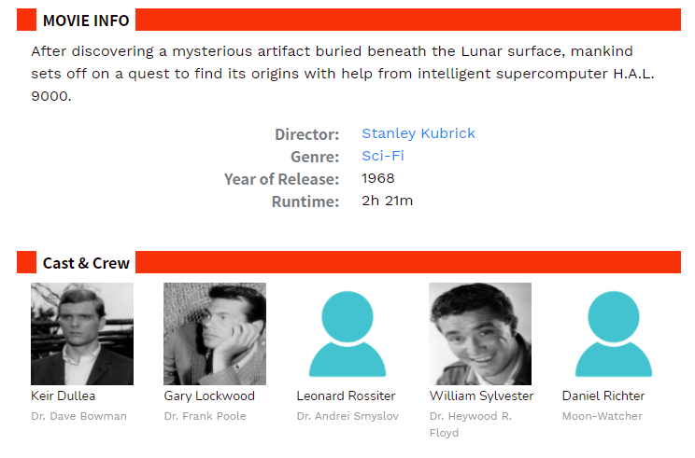Click the Cast & Crew section header

tap(86, 263)
